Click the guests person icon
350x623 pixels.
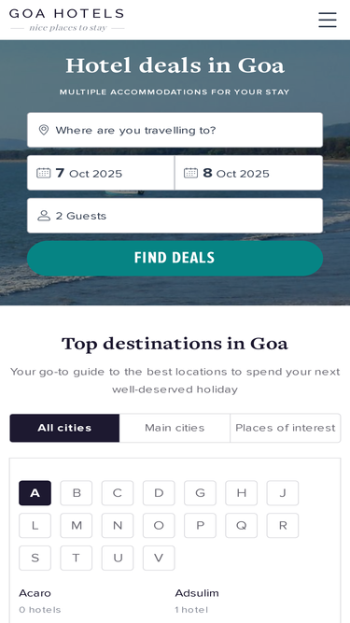44,216
